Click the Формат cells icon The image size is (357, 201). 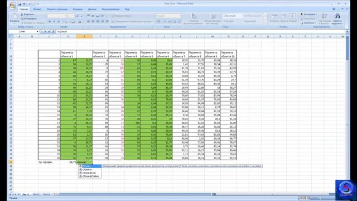(293, 16)
